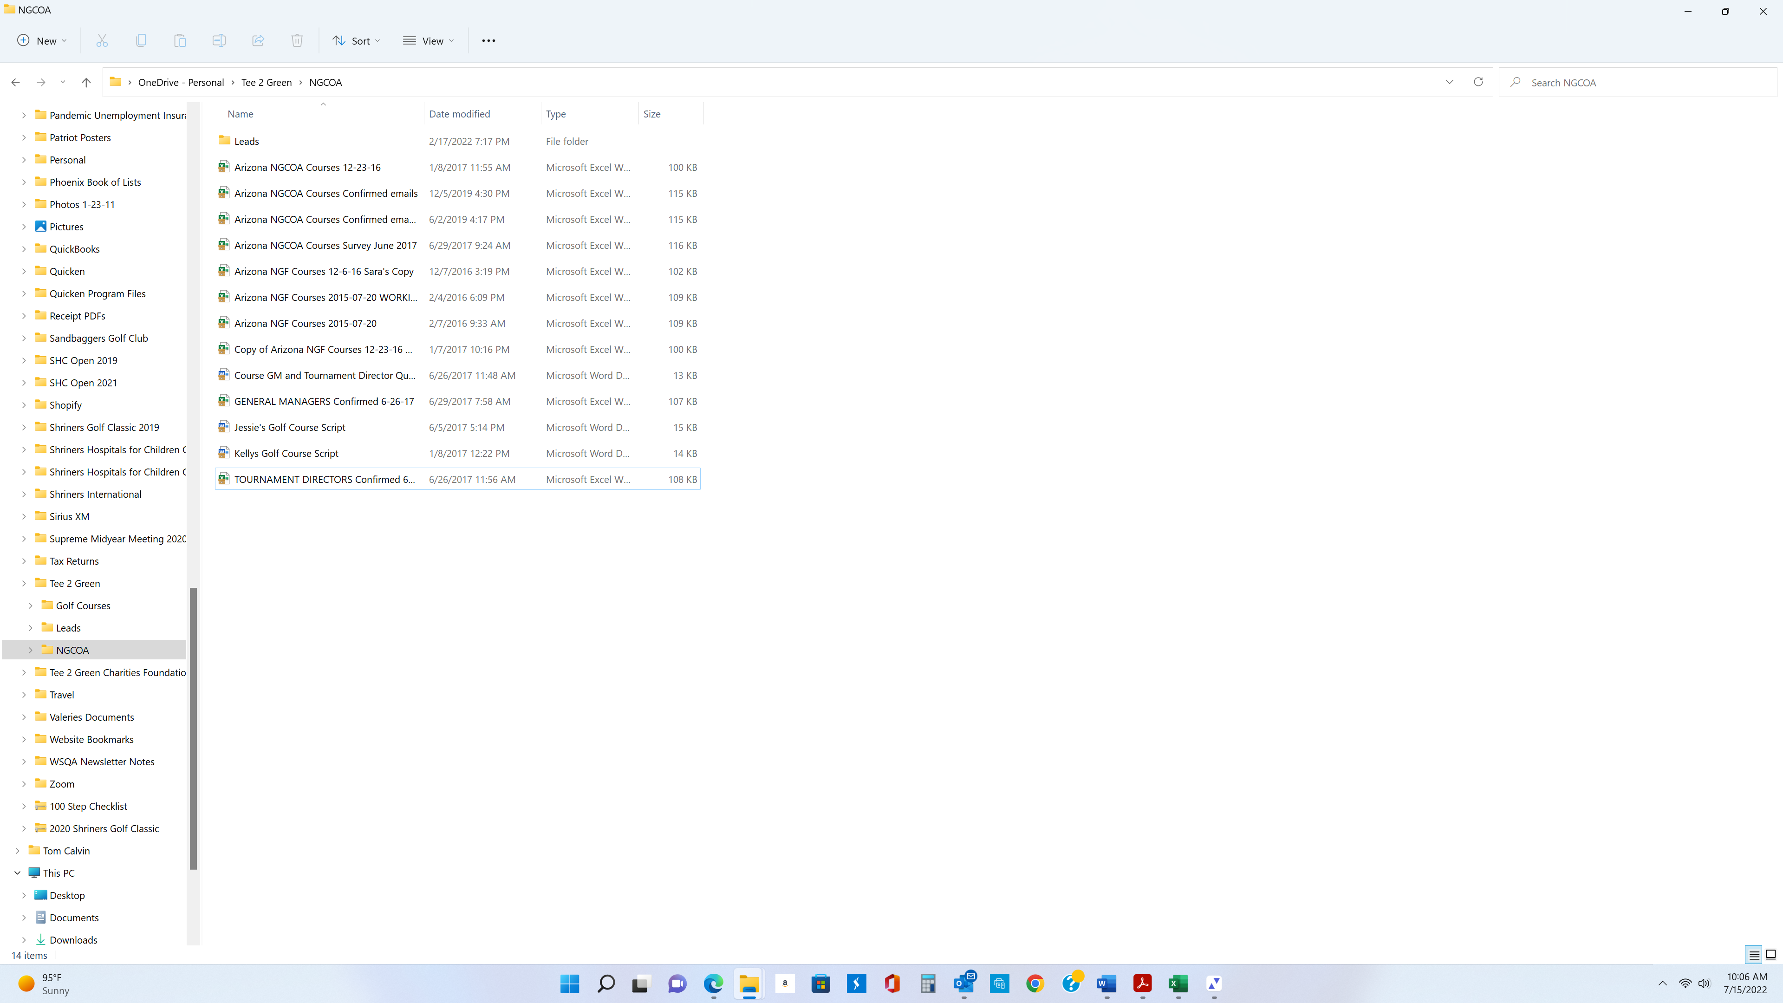Navigate back with the back arrow
Viewport: 1783px width, 1003px height.
[x=15, y=82]
